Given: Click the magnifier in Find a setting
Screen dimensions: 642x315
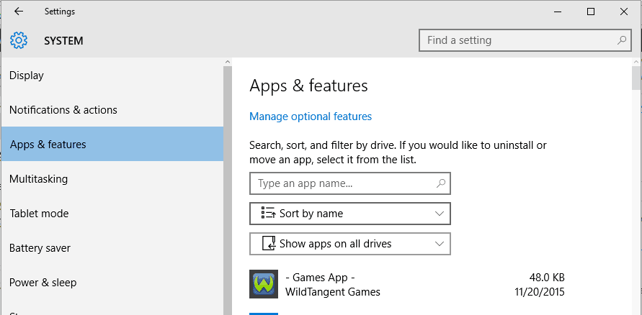Looking at the screenshot, I should [x=622, y=40].
